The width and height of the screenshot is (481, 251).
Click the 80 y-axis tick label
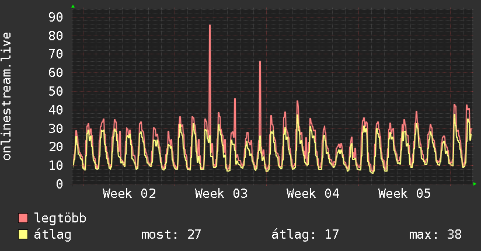(55, 36)
